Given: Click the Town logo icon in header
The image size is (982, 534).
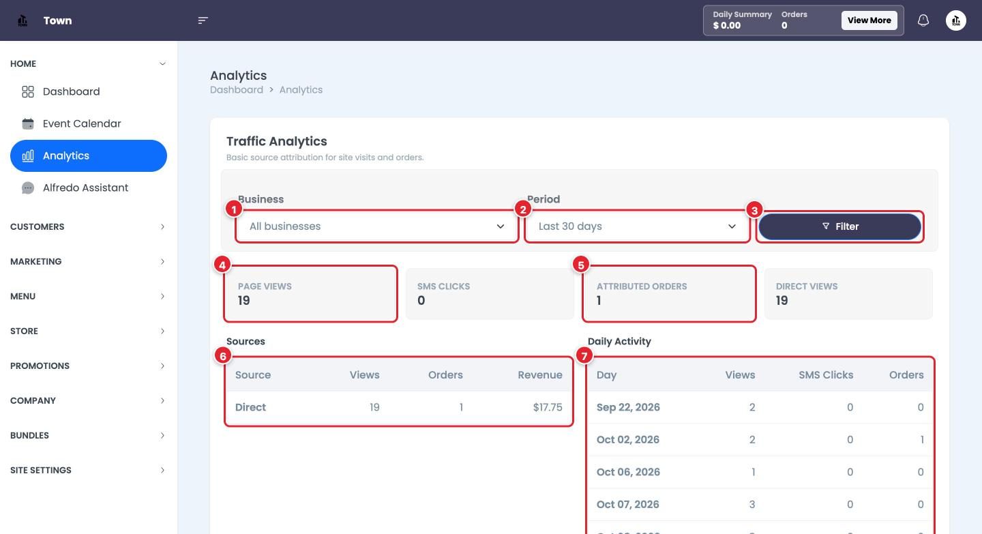Looking at the screenshot, I should [23, 20].
